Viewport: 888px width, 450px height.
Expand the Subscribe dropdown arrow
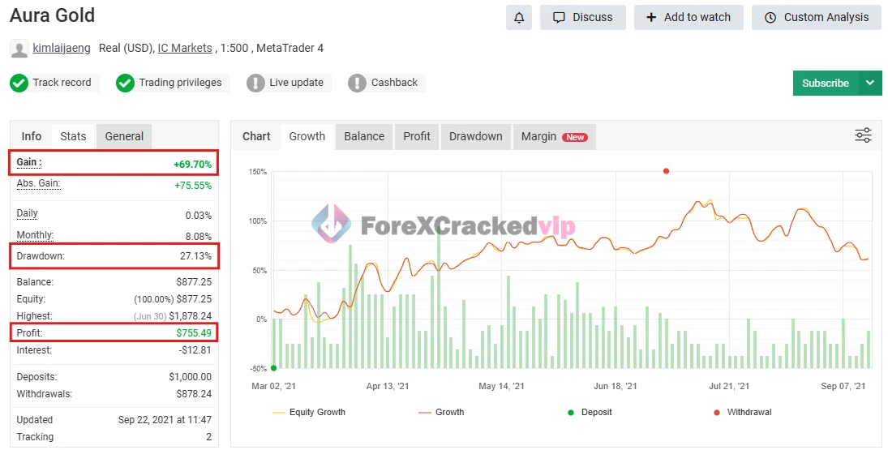[x=870, y=84]
